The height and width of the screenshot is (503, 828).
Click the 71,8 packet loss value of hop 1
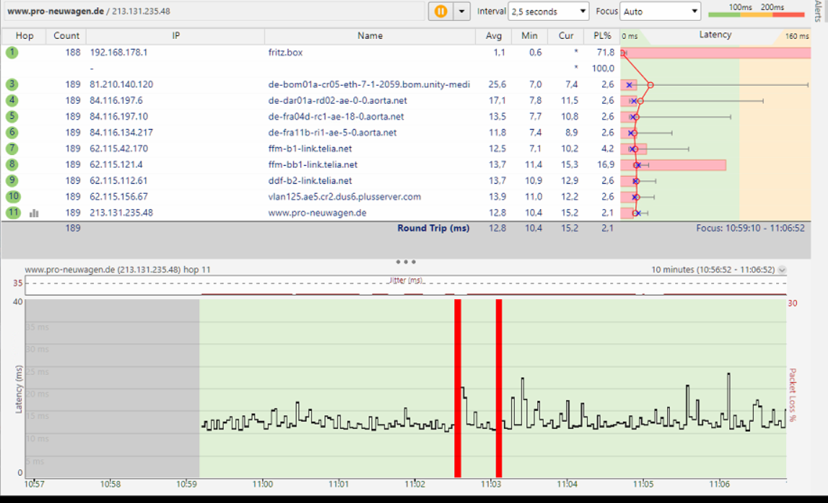click(x=606, y=53)
